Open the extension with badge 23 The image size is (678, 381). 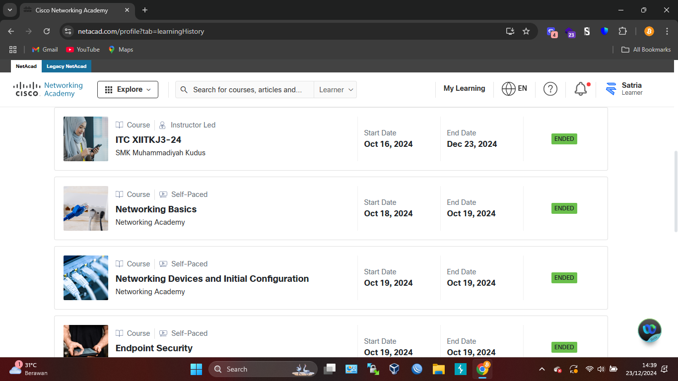(x=570, y=32)
